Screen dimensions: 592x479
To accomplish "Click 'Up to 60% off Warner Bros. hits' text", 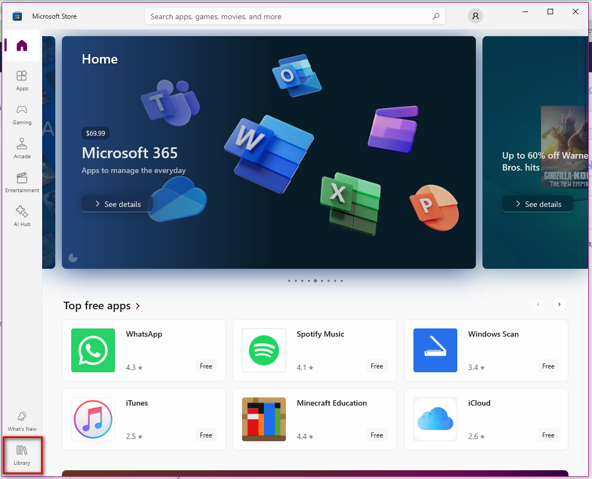I will [x=545, y=161].
